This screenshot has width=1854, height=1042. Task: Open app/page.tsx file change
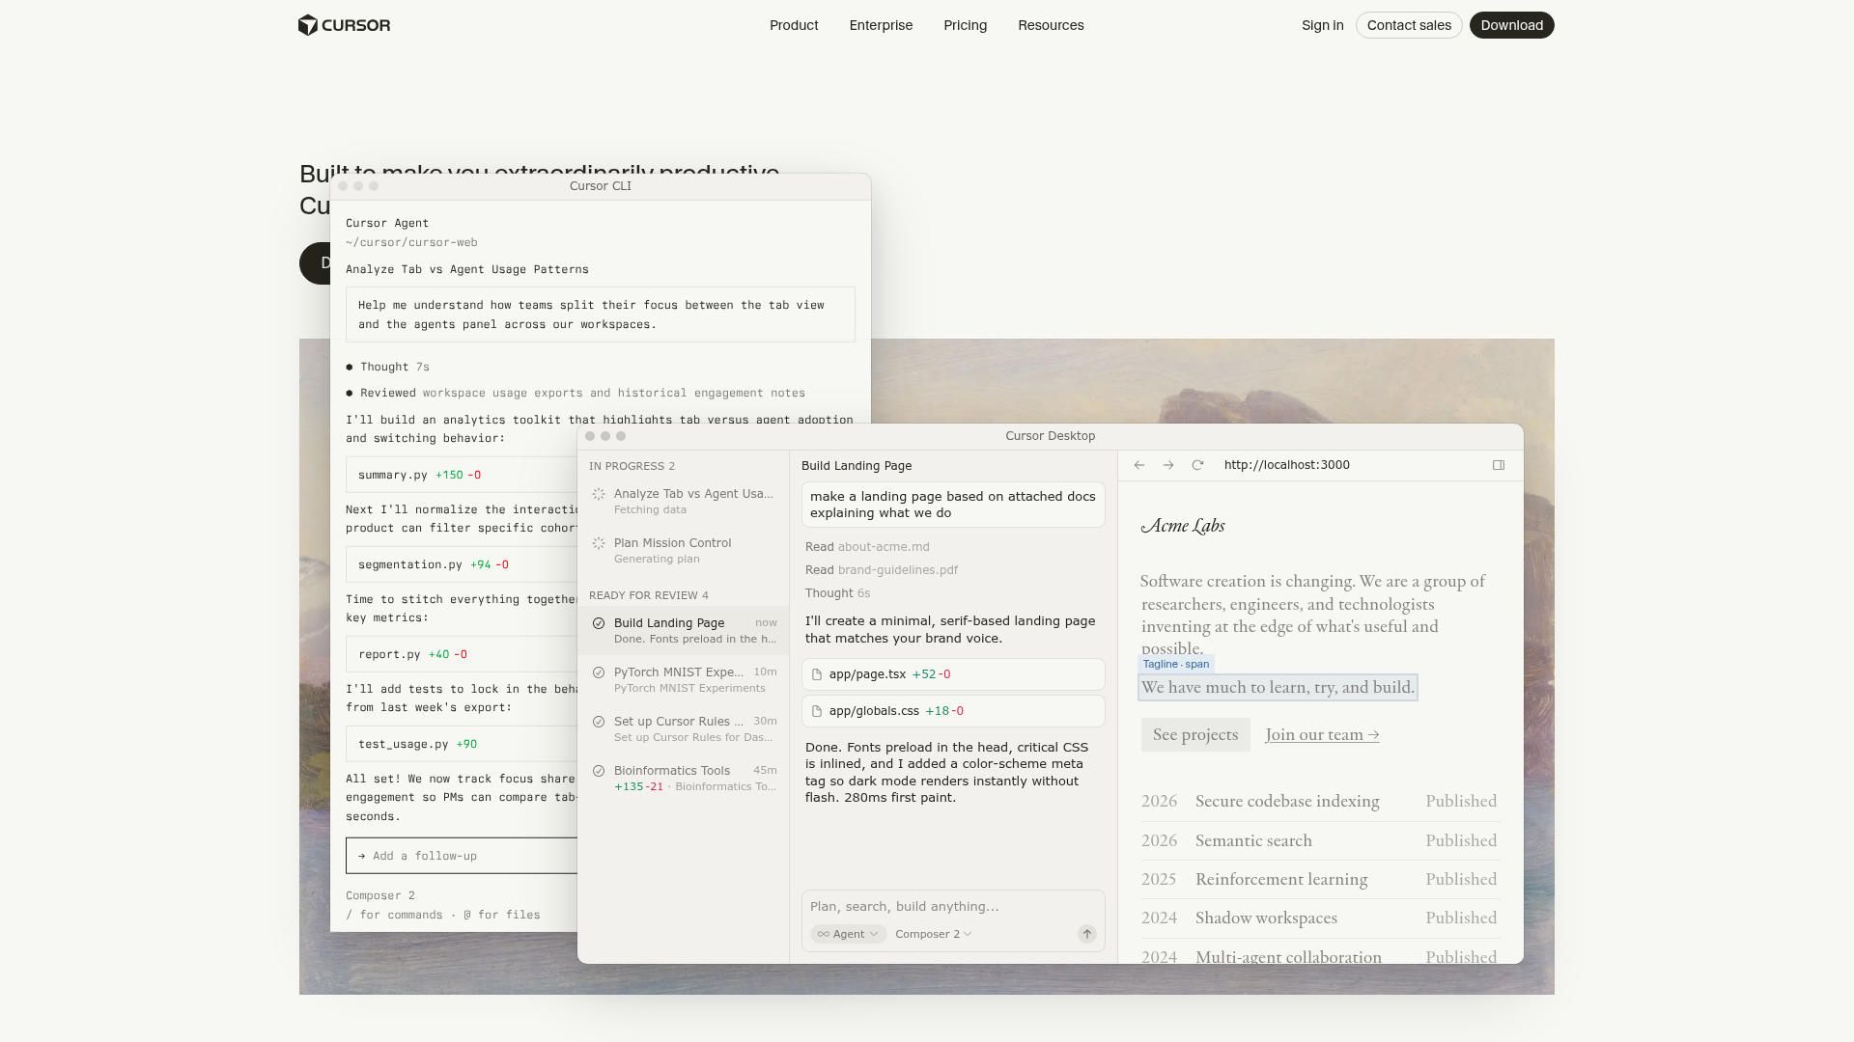tap(953, 674)
